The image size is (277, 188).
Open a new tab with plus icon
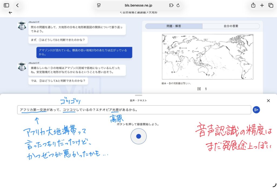[262, 5]
